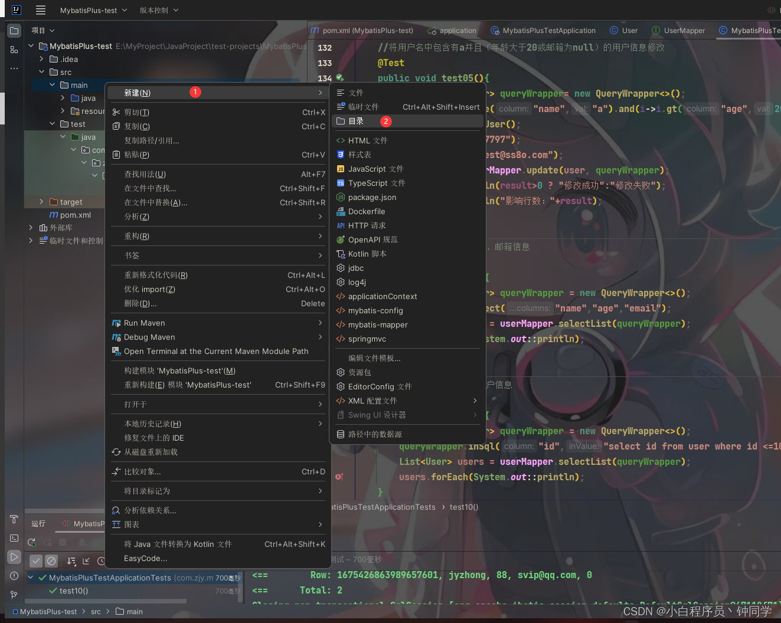Select 新建(N) in the context menu
The width and height of the screenshot is (781, 623).
[x=217, y=93]
